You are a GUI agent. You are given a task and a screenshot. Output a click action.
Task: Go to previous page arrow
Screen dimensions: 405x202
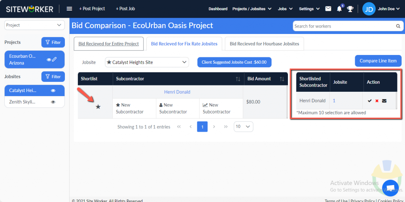191,127
